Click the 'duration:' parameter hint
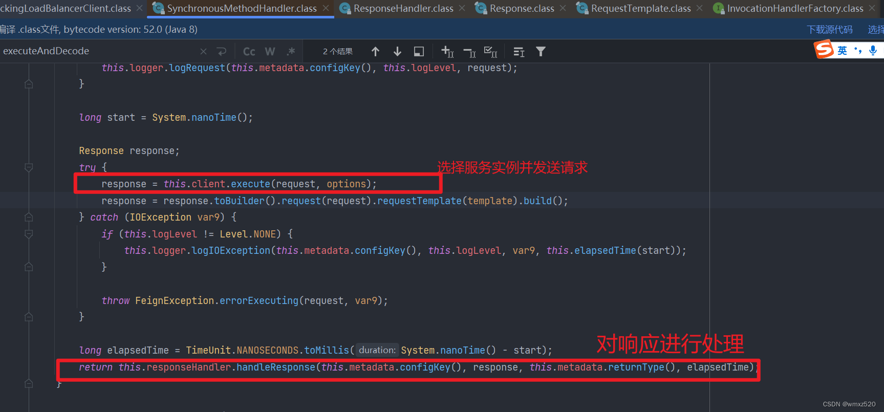The image size is (884, 412). tap(377, 350)
